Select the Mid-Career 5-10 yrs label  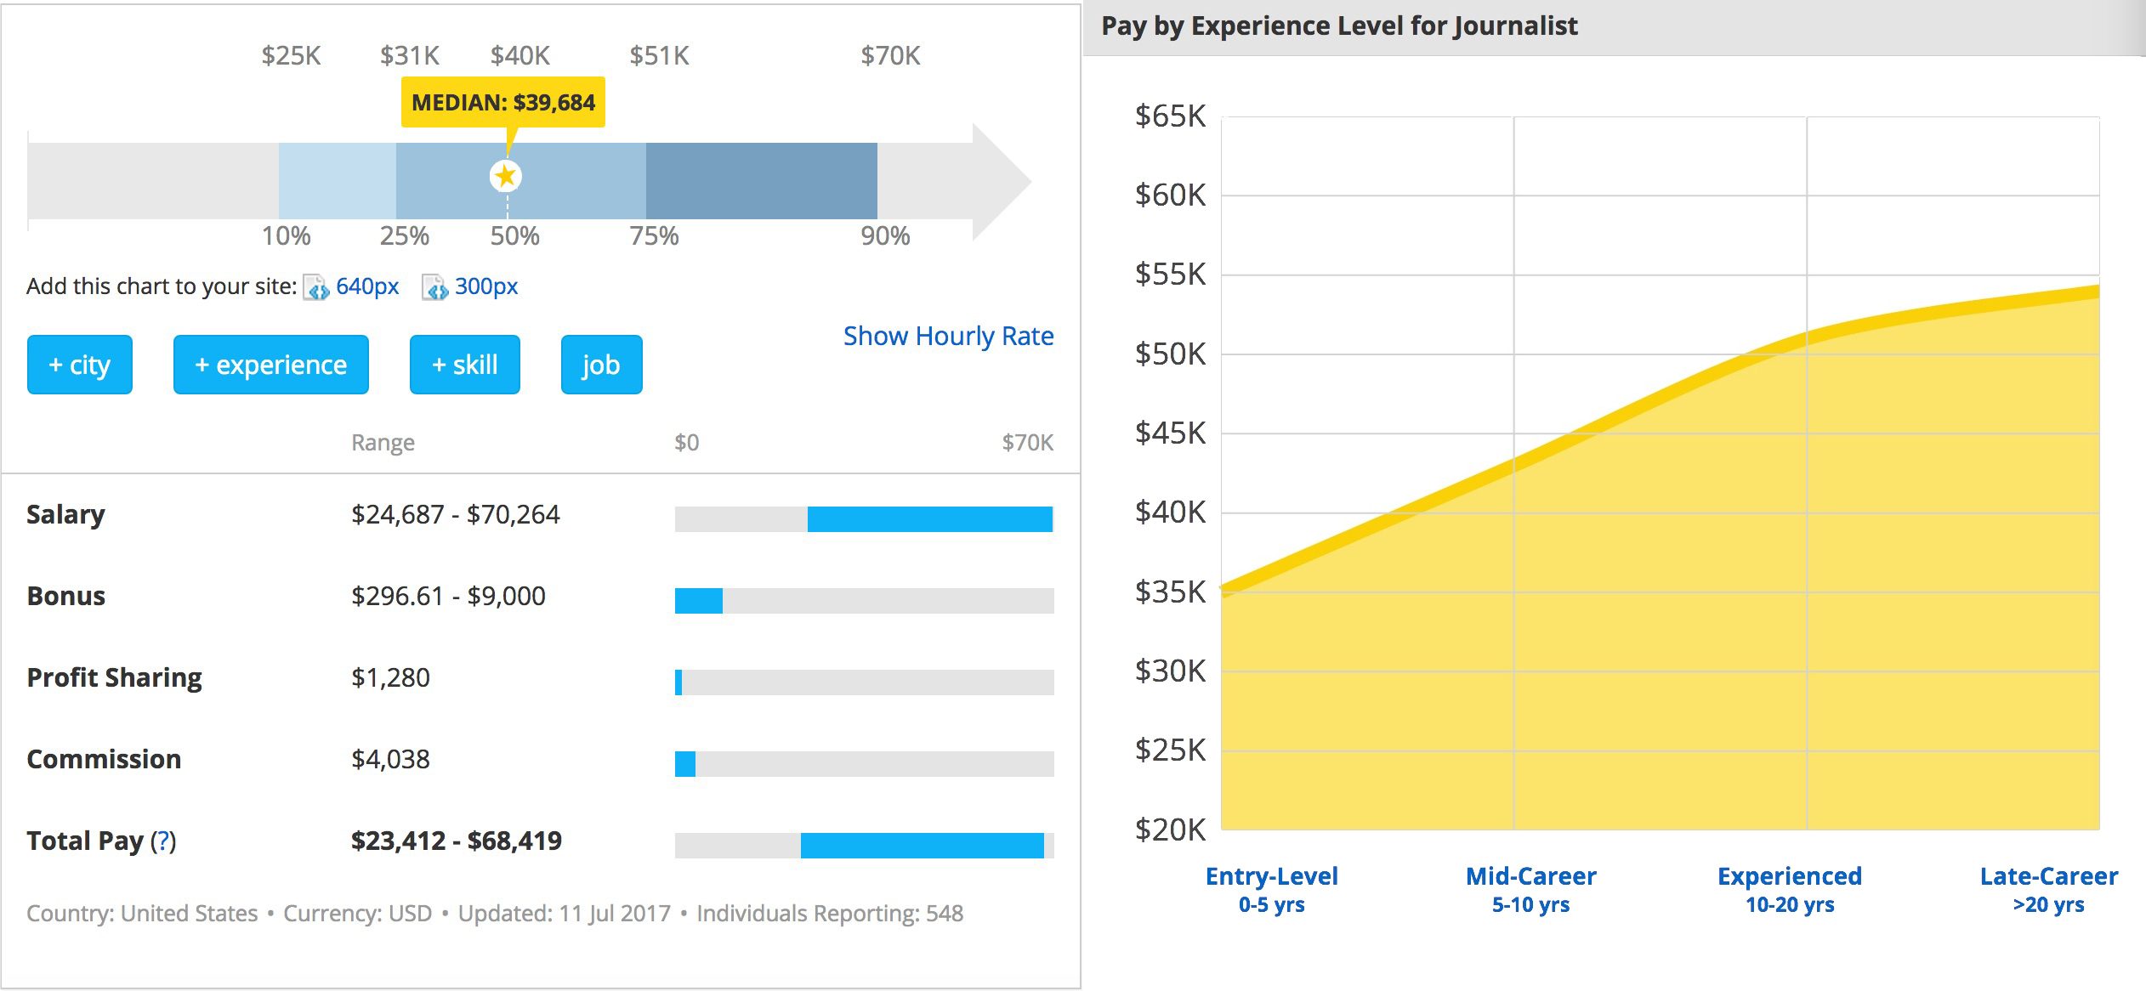[1531, 889]
